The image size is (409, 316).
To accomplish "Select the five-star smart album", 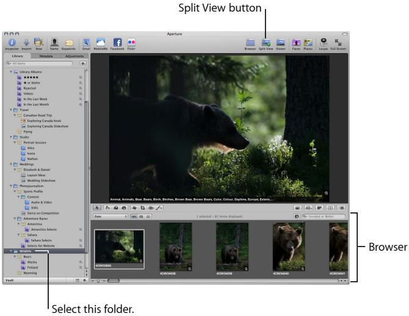I will (31, 77).
